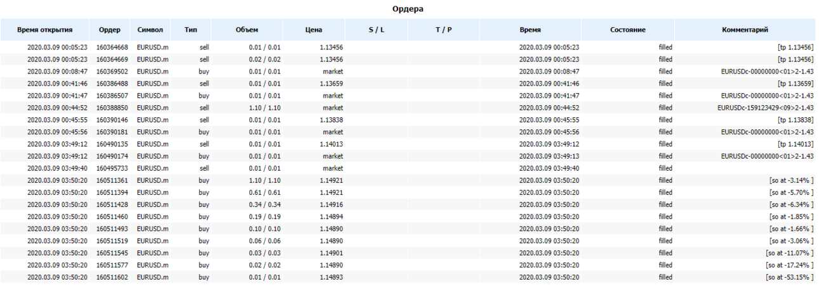Viewport: 819px width, 288px height.
Task: Select order number 160511545
Action: click(112, 253)
